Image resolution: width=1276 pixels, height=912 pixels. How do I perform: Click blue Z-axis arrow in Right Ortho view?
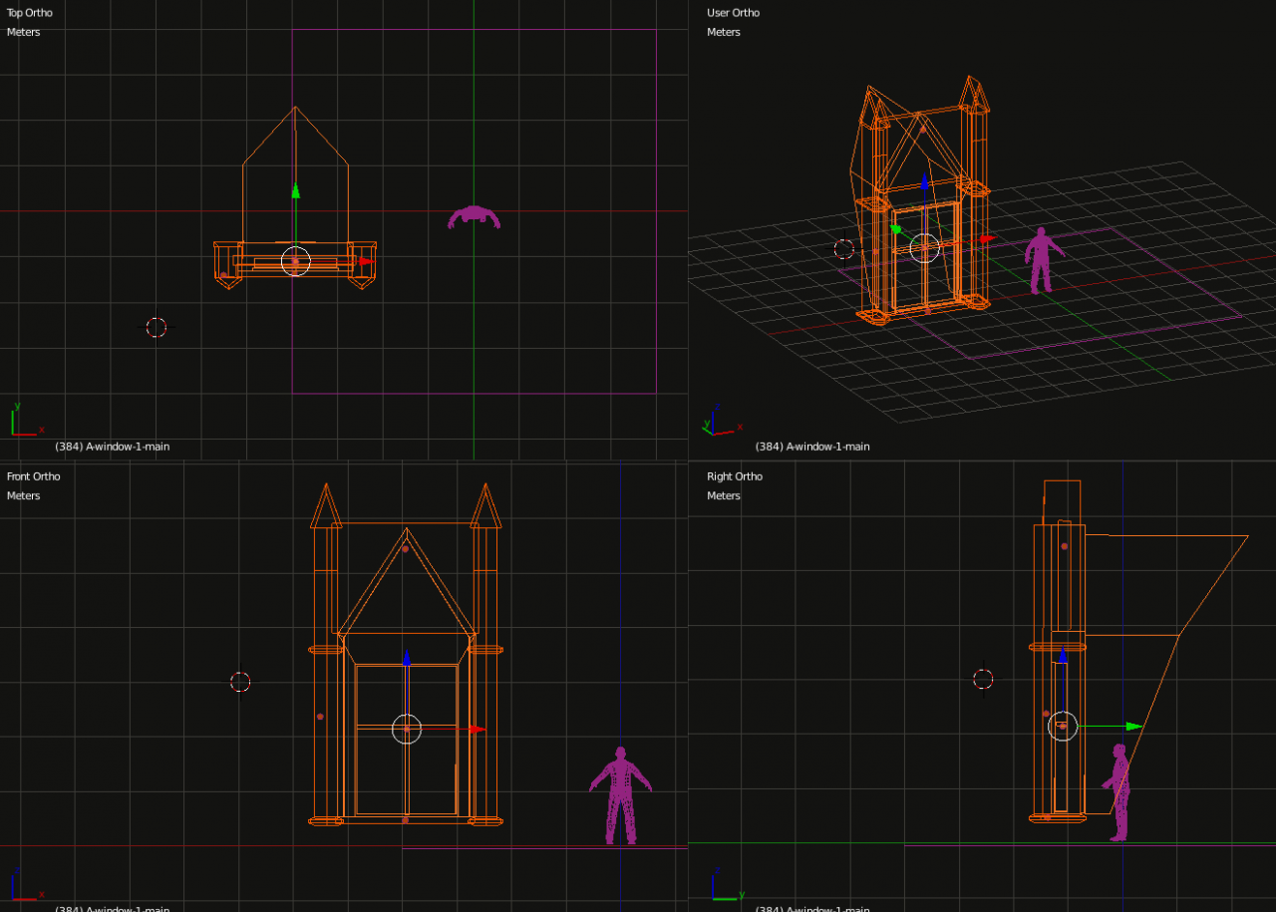(1062, 655)
